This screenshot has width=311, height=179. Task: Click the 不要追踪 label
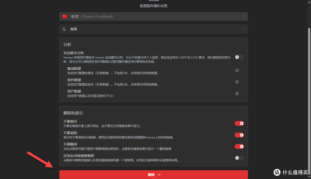[x=70, y=133]
